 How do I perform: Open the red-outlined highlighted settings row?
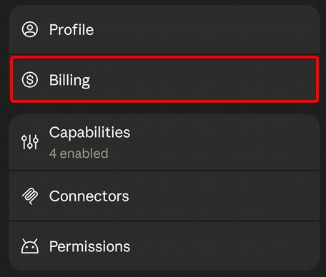[x=164, y=79]
